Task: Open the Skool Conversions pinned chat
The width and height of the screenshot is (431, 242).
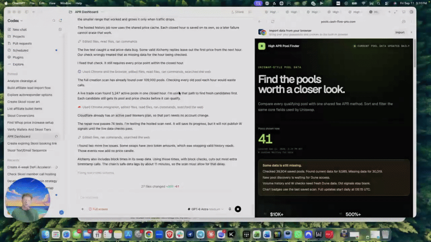Action: (21, 116)
